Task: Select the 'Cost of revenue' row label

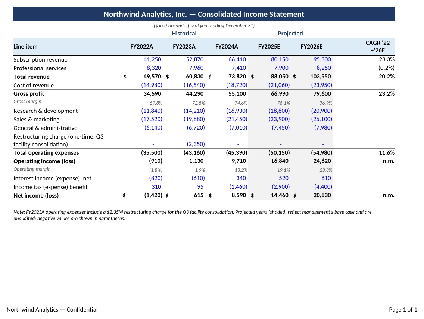Action: tap(34, 86)
